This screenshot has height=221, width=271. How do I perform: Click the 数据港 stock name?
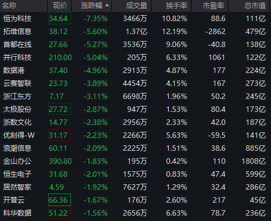pyautogui.click(x=14, y=70)
